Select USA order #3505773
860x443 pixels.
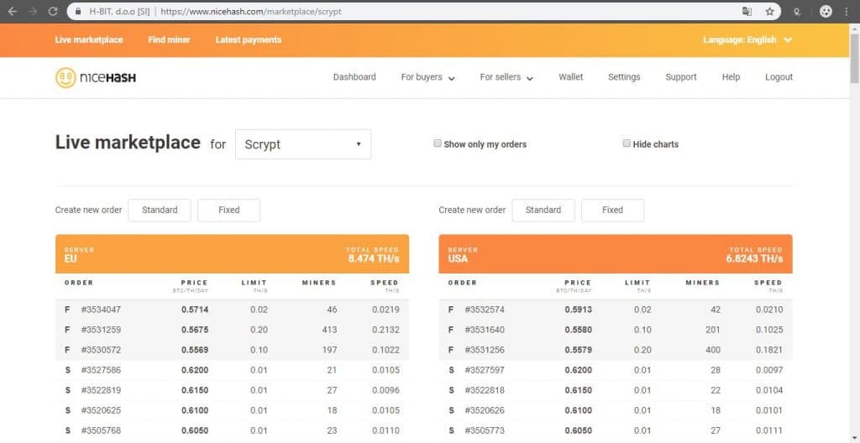coord(616,431)
